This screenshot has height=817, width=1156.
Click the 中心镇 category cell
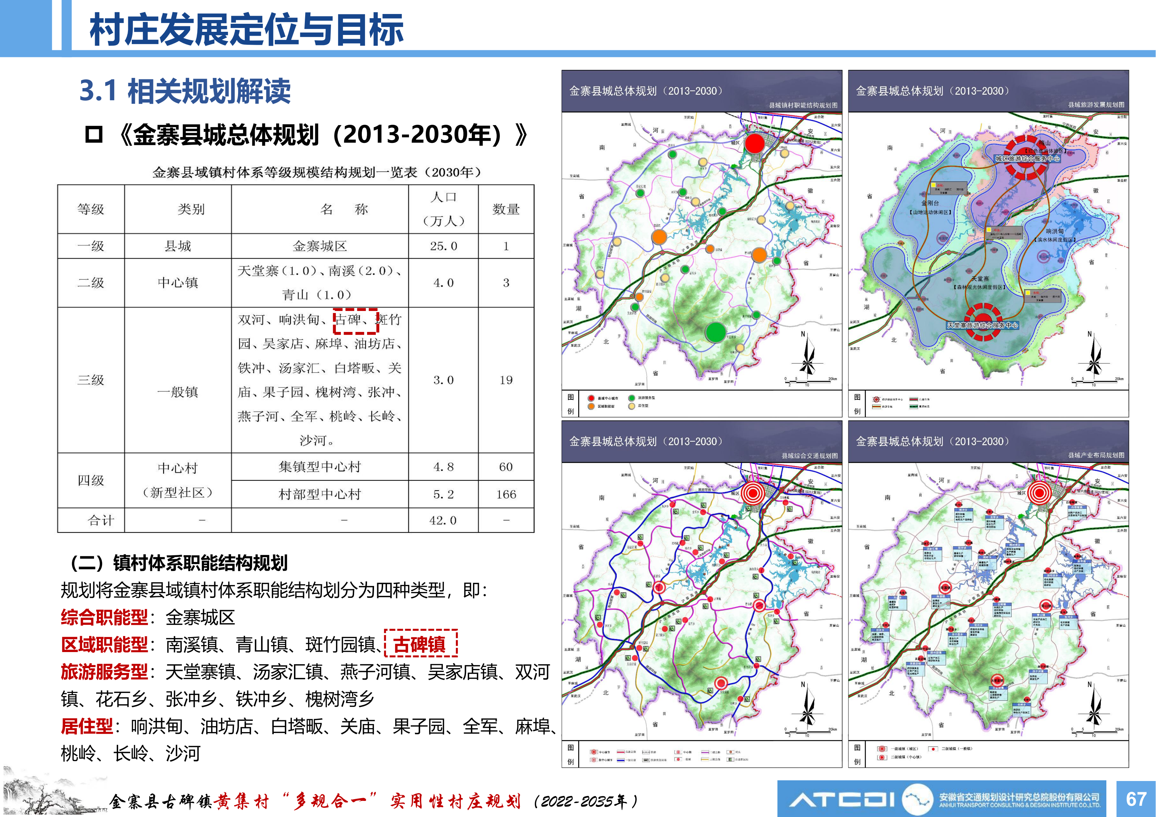[178, 283]
